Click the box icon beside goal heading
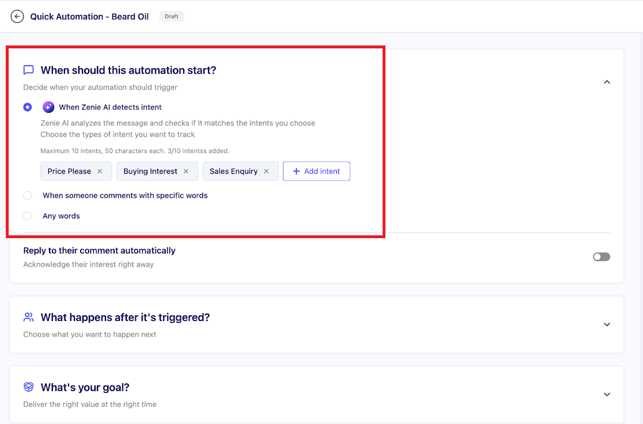643x424 pixels. [28, 387]
